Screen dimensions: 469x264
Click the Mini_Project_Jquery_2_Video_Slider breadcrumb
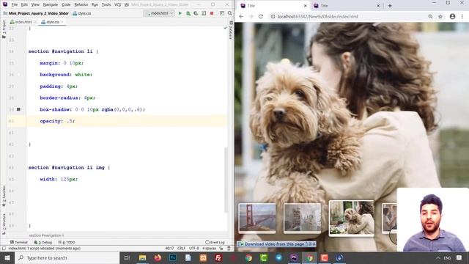(39, 13)
